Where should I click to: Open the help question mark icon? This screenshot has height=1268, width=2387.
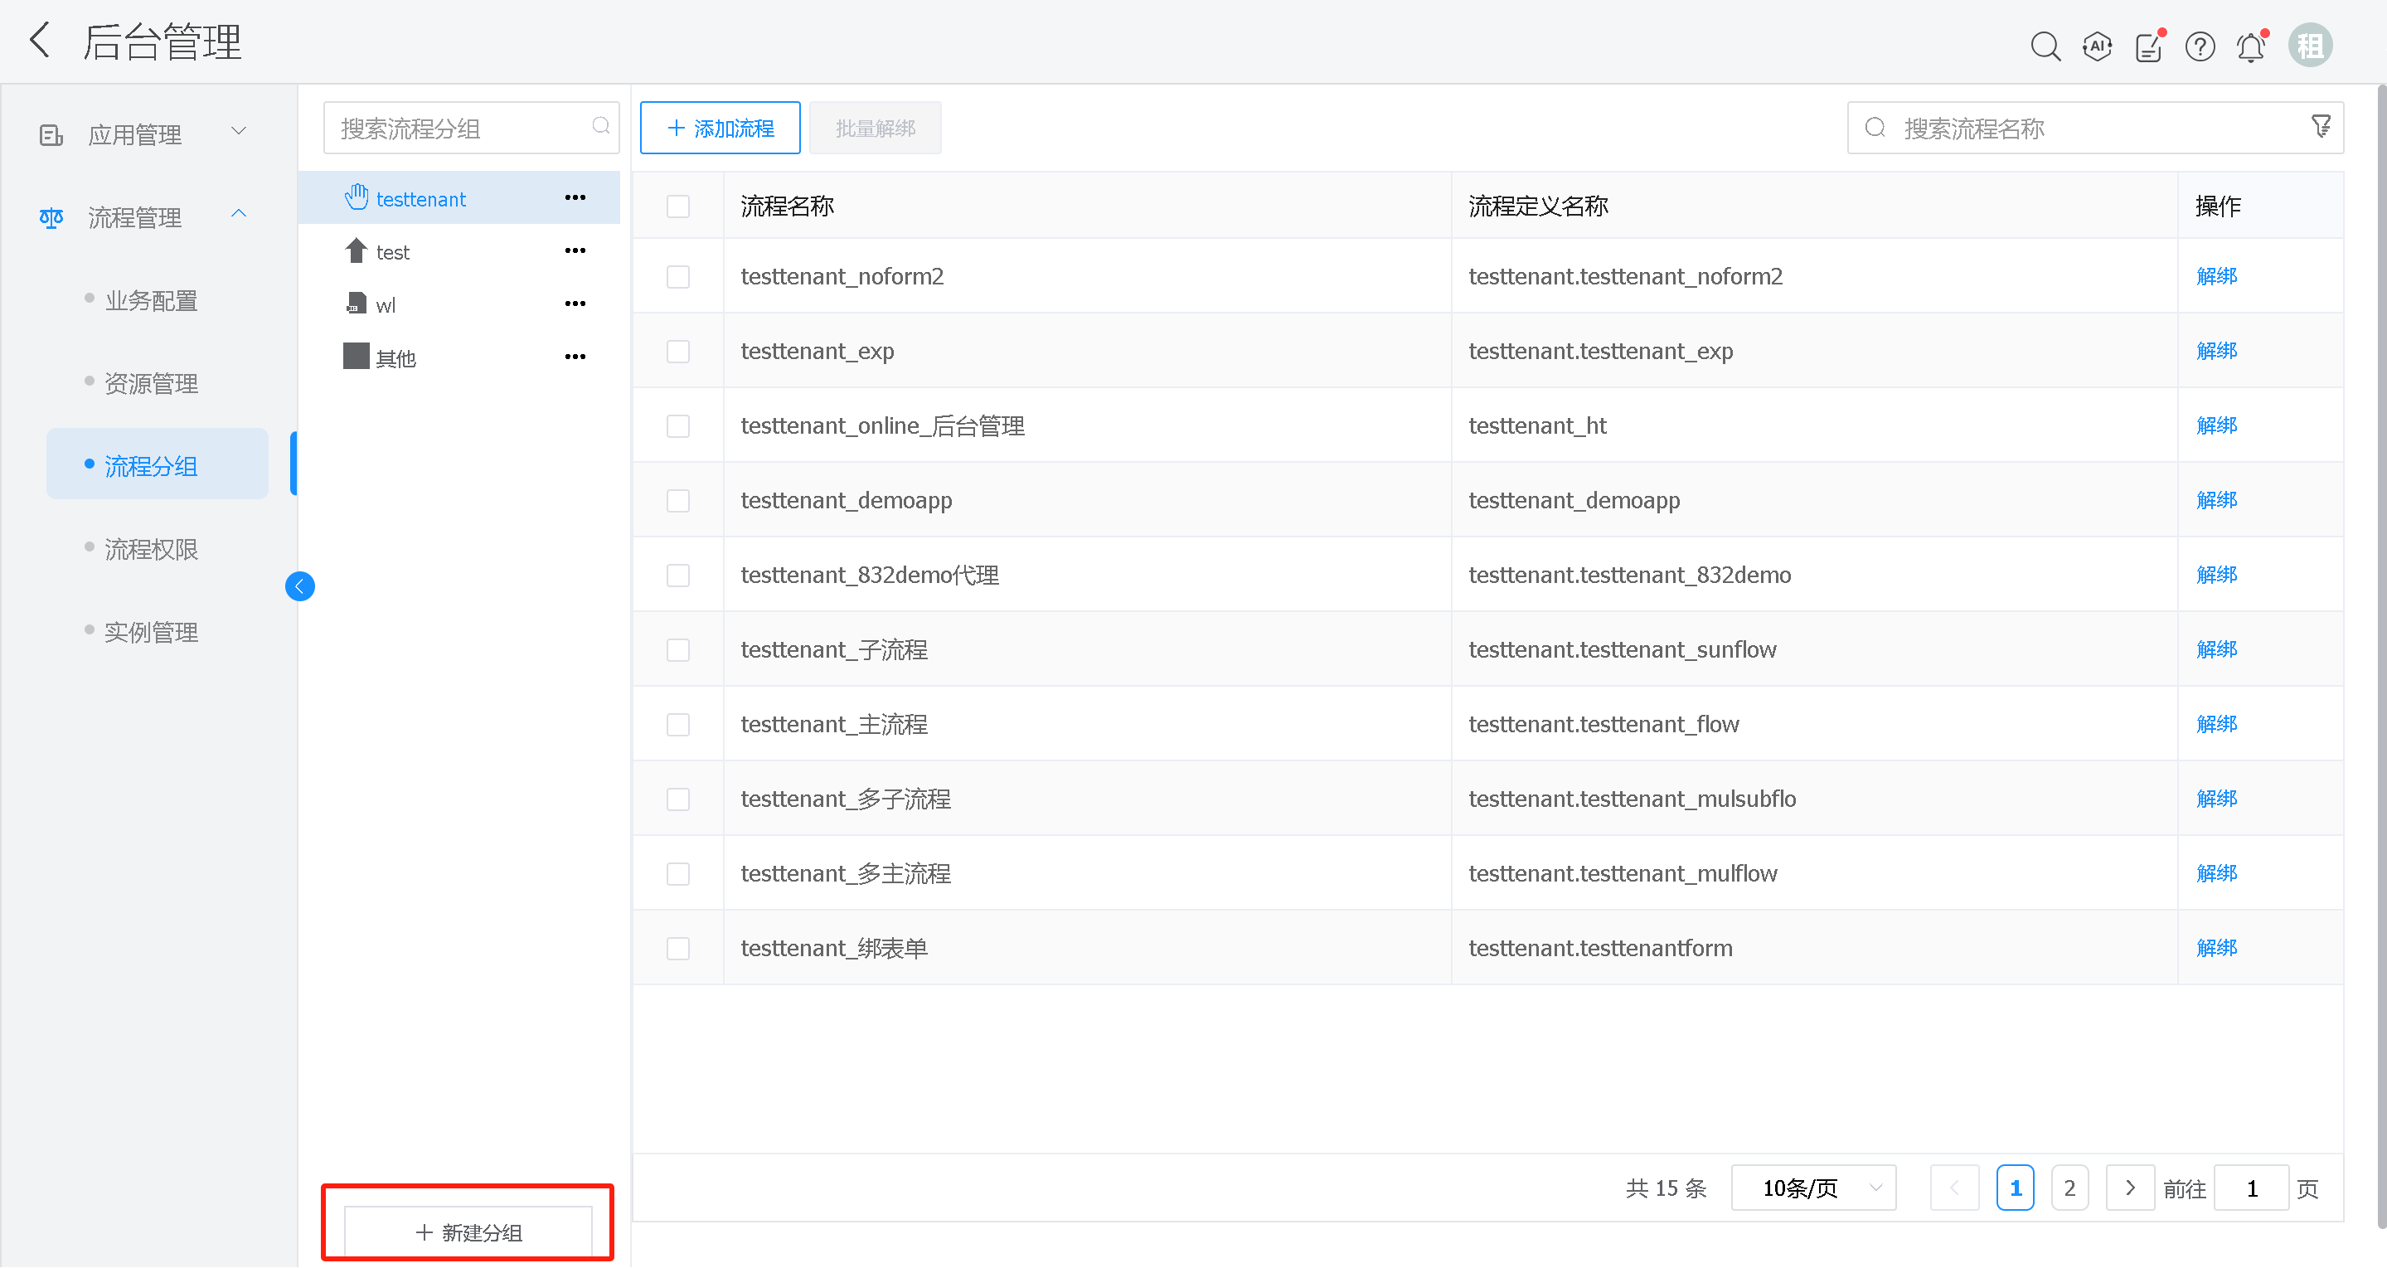(2199, 46)
